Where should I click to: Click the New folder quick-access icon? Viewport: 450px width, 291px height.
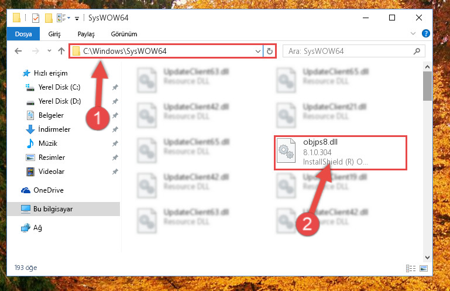pyautogui.click(x=49, y=18)
